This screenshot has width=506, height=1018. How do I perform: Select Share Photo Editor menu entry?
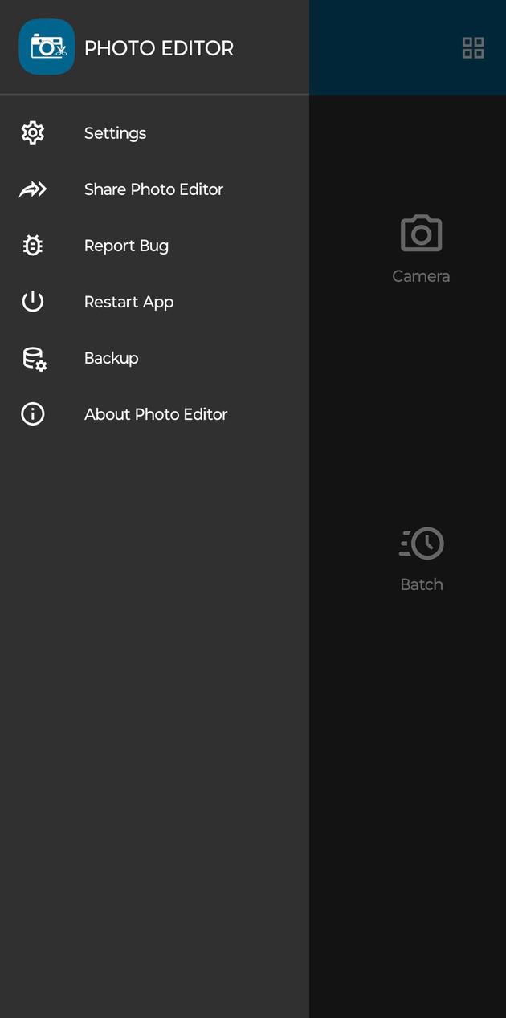[x=153, y=189]
